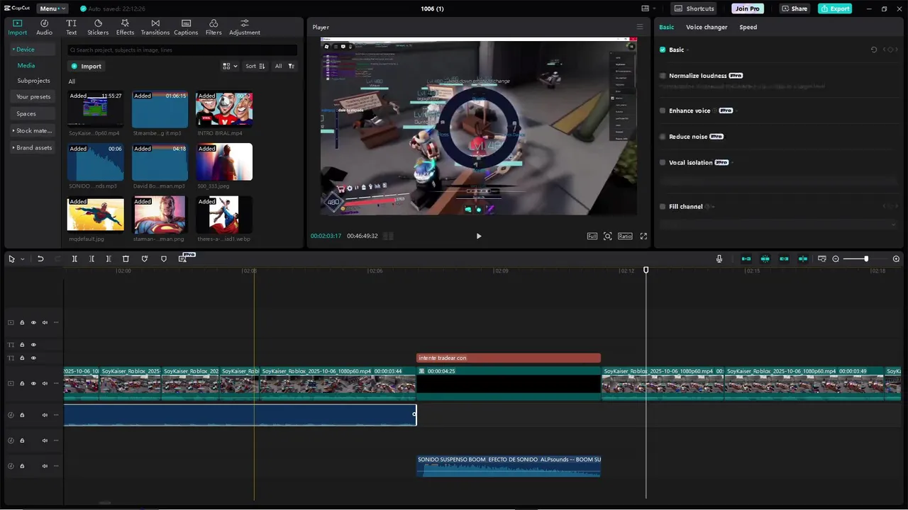This screenshot has height=510, width=908.
Task: Open the Text tools panel
Action: click(x=71, y=28)
